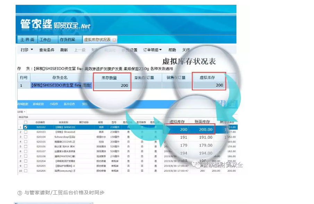Check the checkbox for item 020206
The image size is (314, 204).
pos(26,171)
